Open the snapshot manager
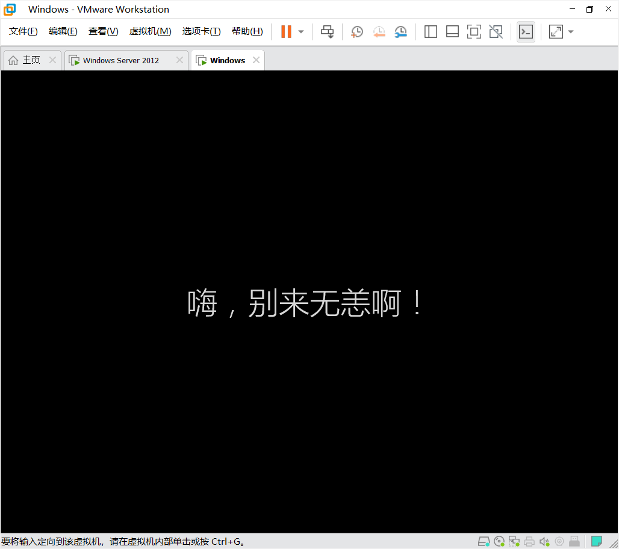Screen dimensions: 619x549 (400, 31)
